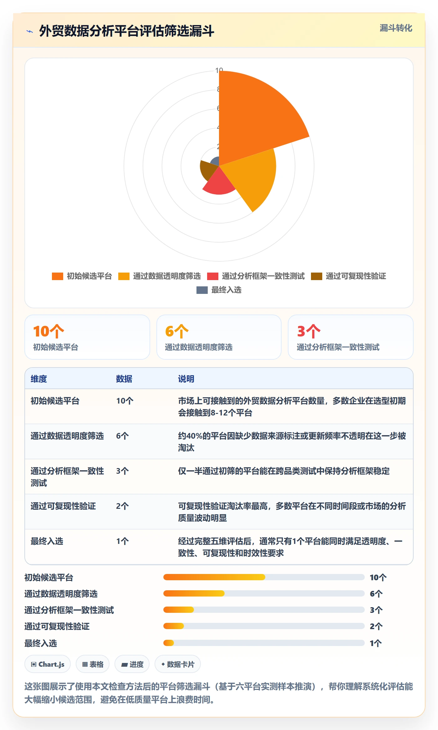Image resolution: width=438 pixels, height=730 pixels.
Task: Toggle the 通过分析框架一致性测试 legend item
Action: pos(256,276)
